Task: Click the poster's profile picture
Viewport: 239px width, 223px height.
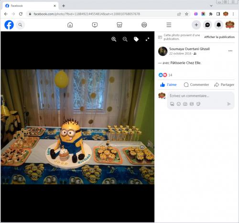Action: tap(163, 51)
